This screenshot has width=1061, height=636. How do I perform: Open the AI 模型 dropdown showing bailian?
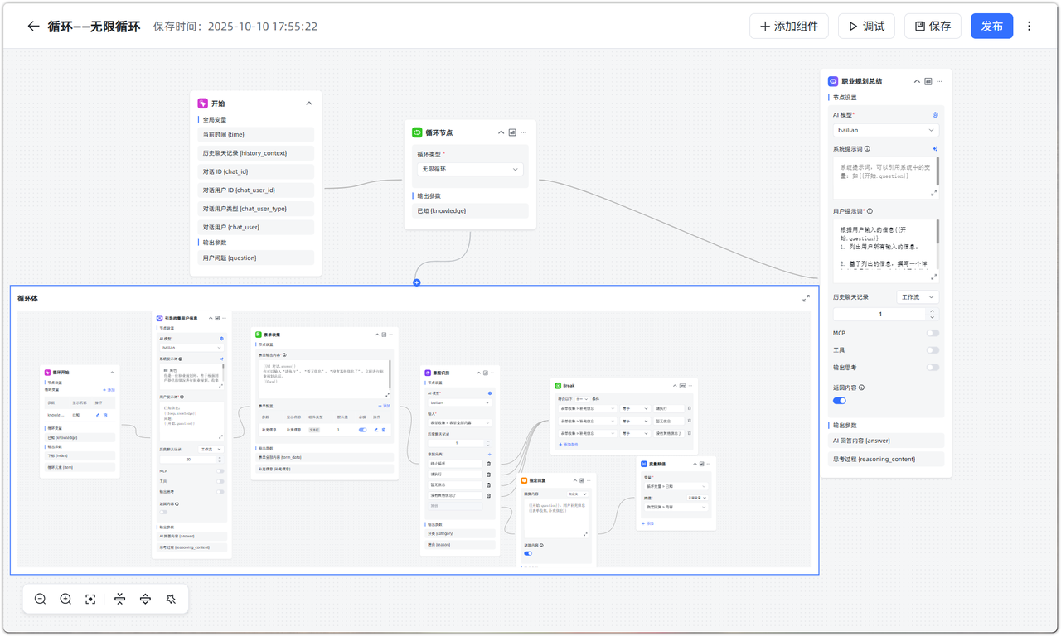coord(885,130)
